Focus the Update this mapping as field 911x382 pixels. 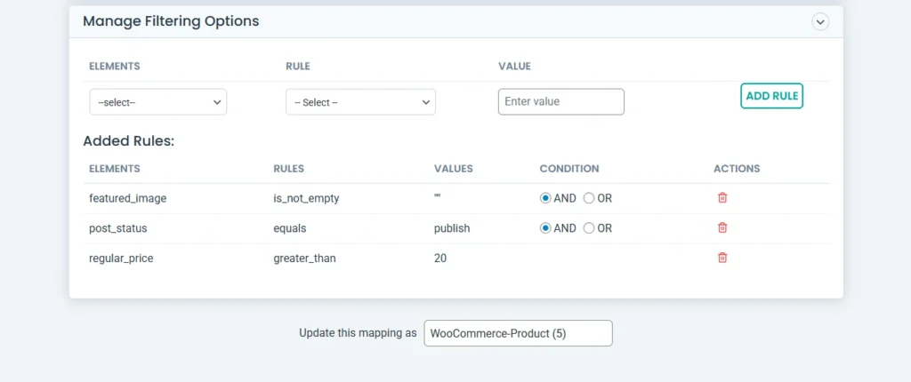tap(518, 333)
